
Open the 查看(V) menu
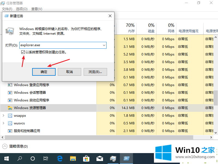click(37, 9)
